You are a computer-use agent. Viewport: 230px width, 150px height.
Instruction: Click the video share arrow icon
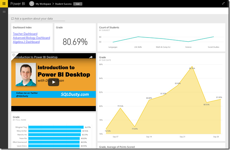91,57
